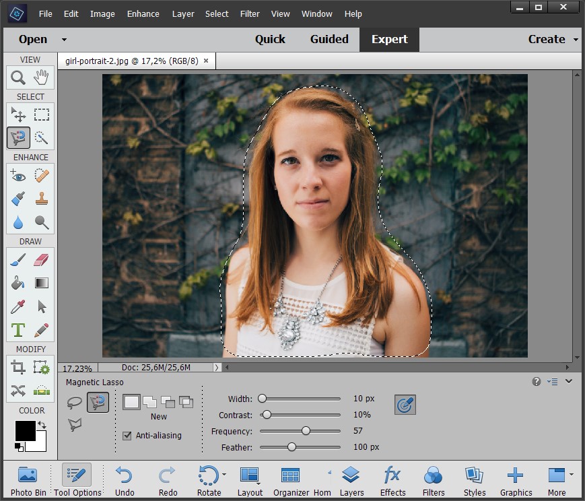Collapse the tool options panel chevron
Image resolution: width=585 pixels, height=501 pixels.
[569, 382]
